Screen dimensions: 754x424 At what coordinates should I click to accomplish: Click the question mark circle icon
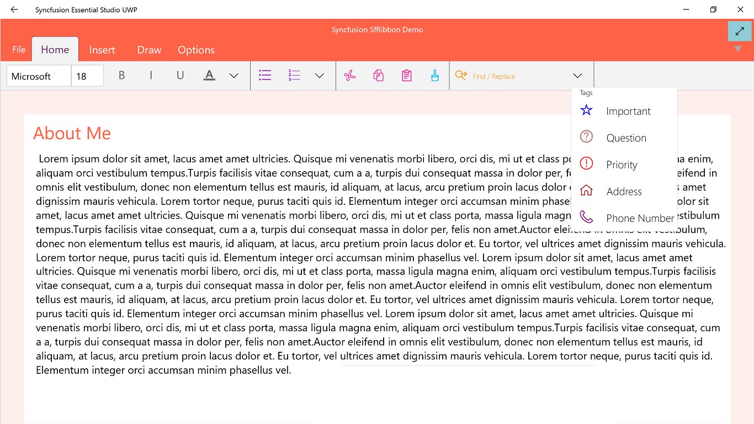tap(586, 136)
